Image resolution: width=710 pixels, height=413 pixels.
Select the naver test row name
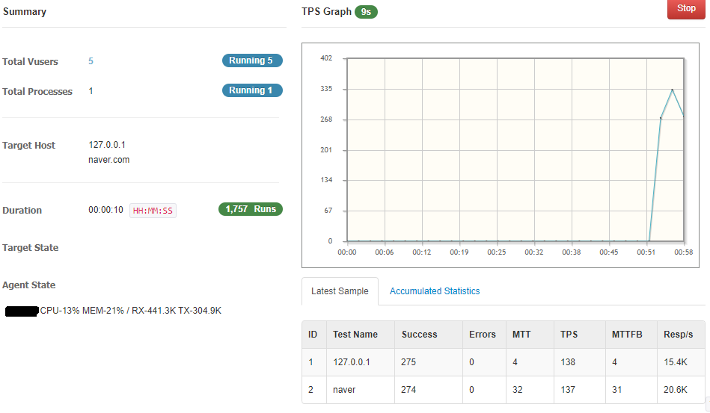point(344,390)
